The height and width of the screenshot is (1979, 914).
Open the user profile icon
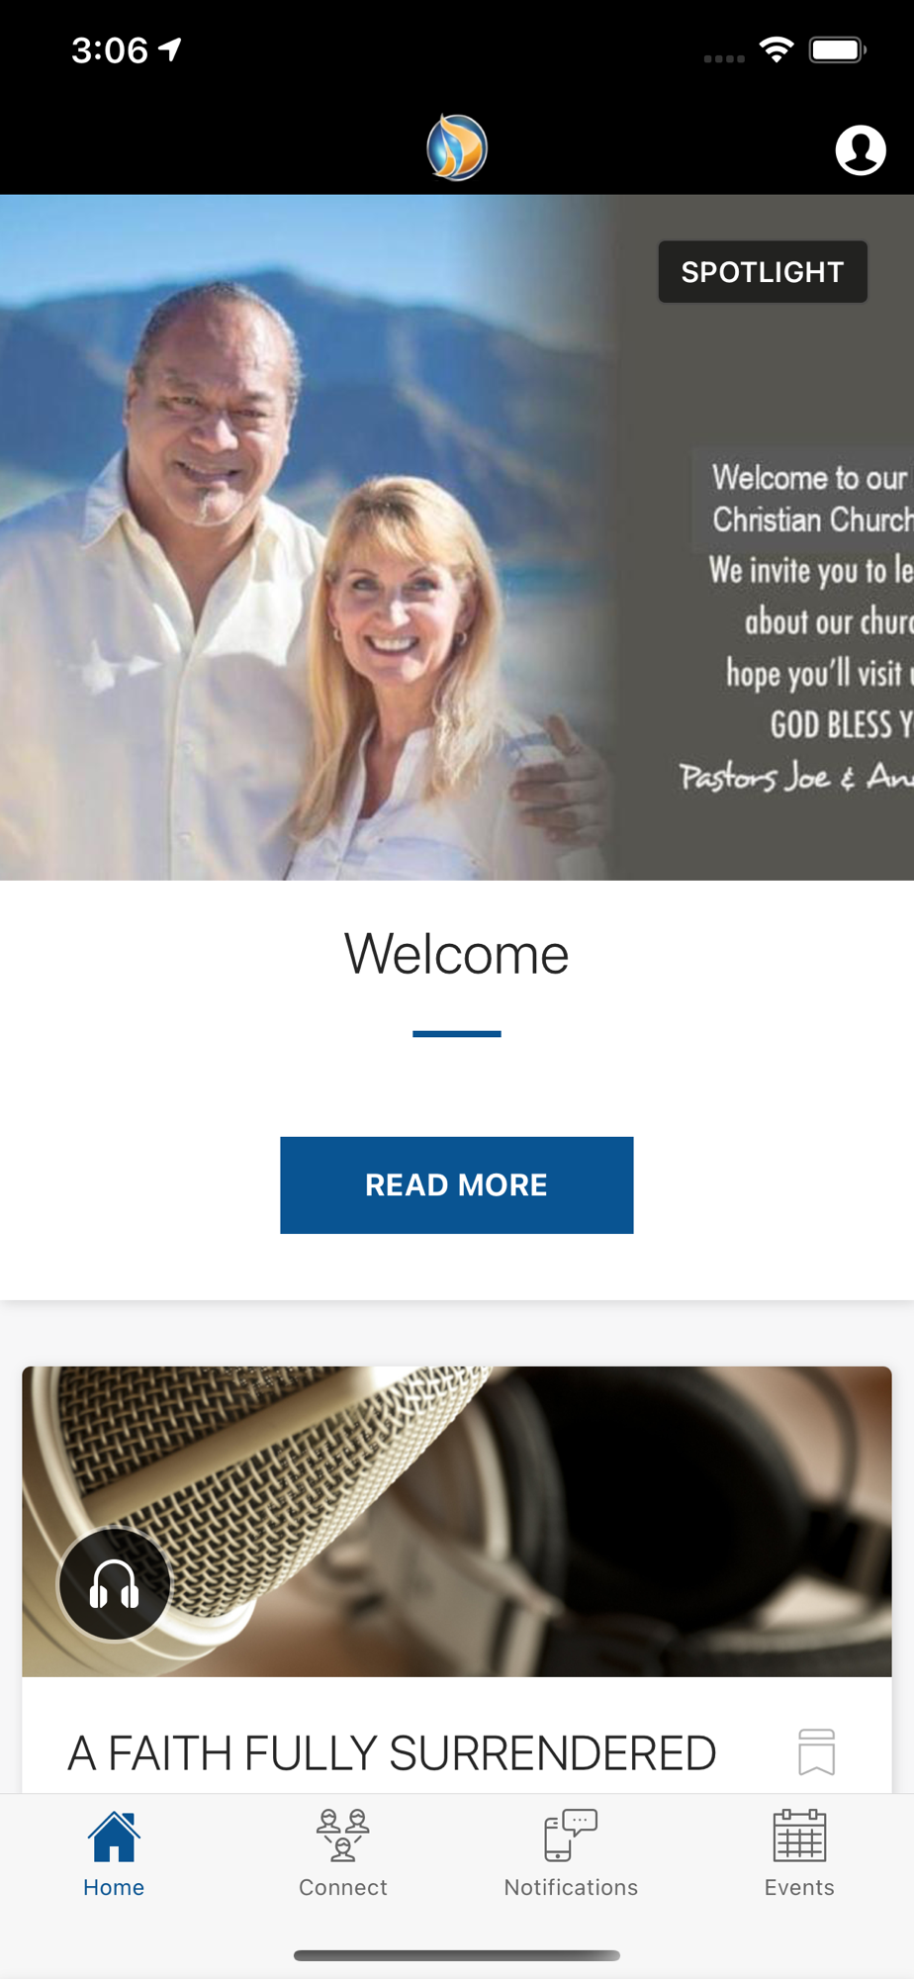pos(861,150)
